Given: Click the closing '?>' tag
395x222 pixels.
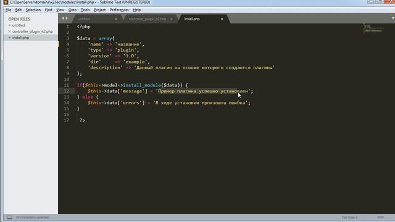Looking at the screenshot, I should pos(82,120).
